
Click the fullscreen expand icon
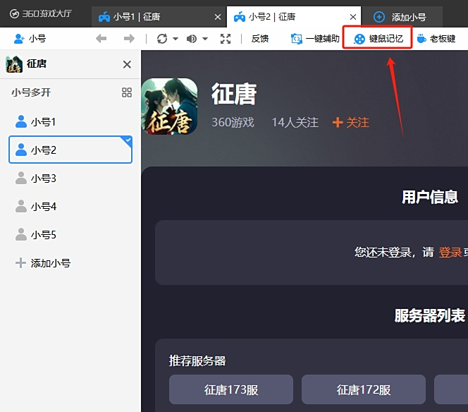(x=226, y=39)
